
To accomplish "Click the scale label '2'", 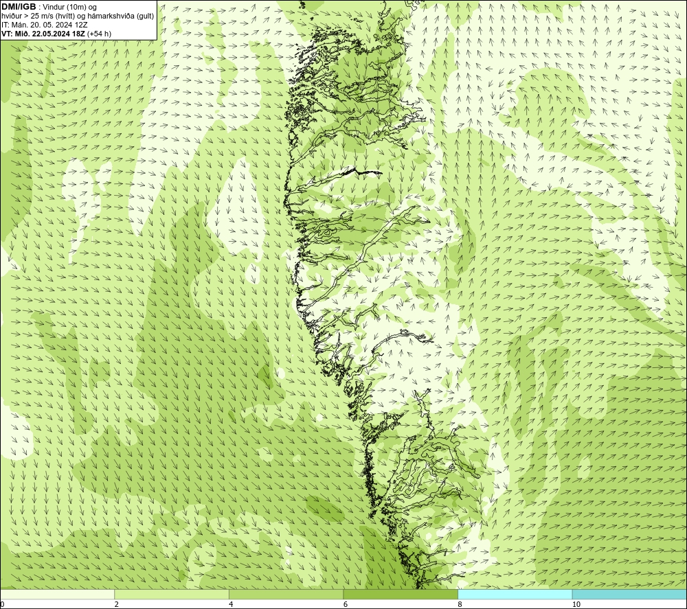I will click(117, 604).
